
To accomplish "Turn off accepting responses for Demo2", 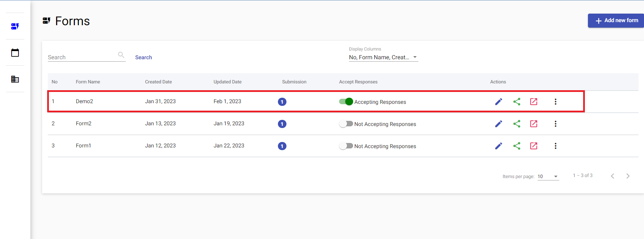I will 346,101.
